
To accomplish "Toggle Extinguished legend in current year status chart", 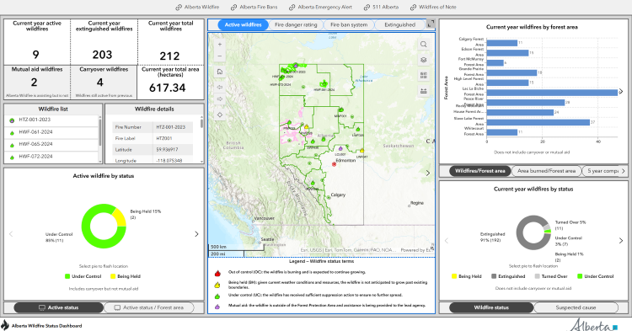I will [x=508, y=276].
